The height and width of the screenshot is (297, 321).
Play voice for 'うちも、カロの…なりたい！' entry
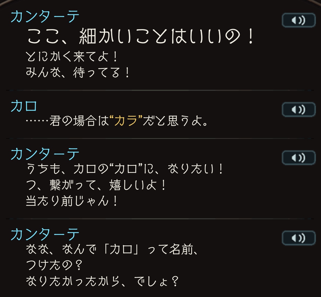(299, 158)
